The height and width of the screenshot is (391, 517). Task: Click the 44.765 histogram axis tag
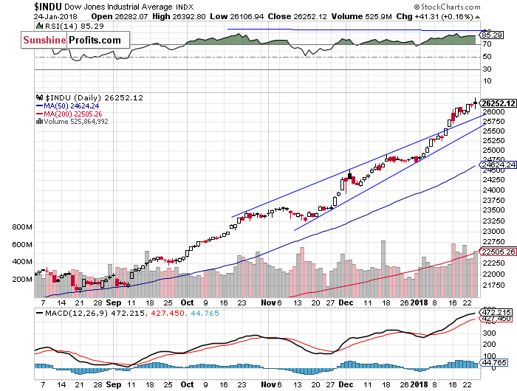[x=494, y=363]
